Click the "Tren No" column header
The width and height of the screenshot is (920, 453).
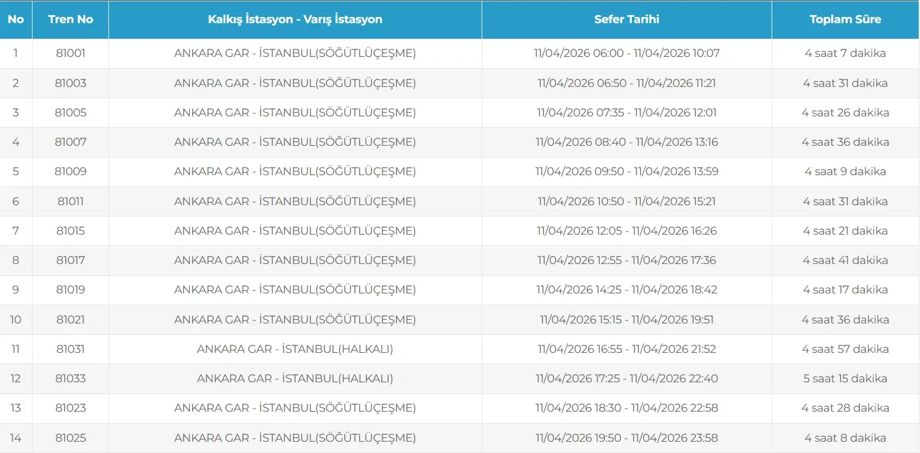tap(70, 19)
